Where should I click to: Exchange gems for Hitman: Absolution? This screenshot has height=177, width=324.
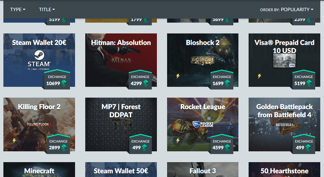[140, 80]
